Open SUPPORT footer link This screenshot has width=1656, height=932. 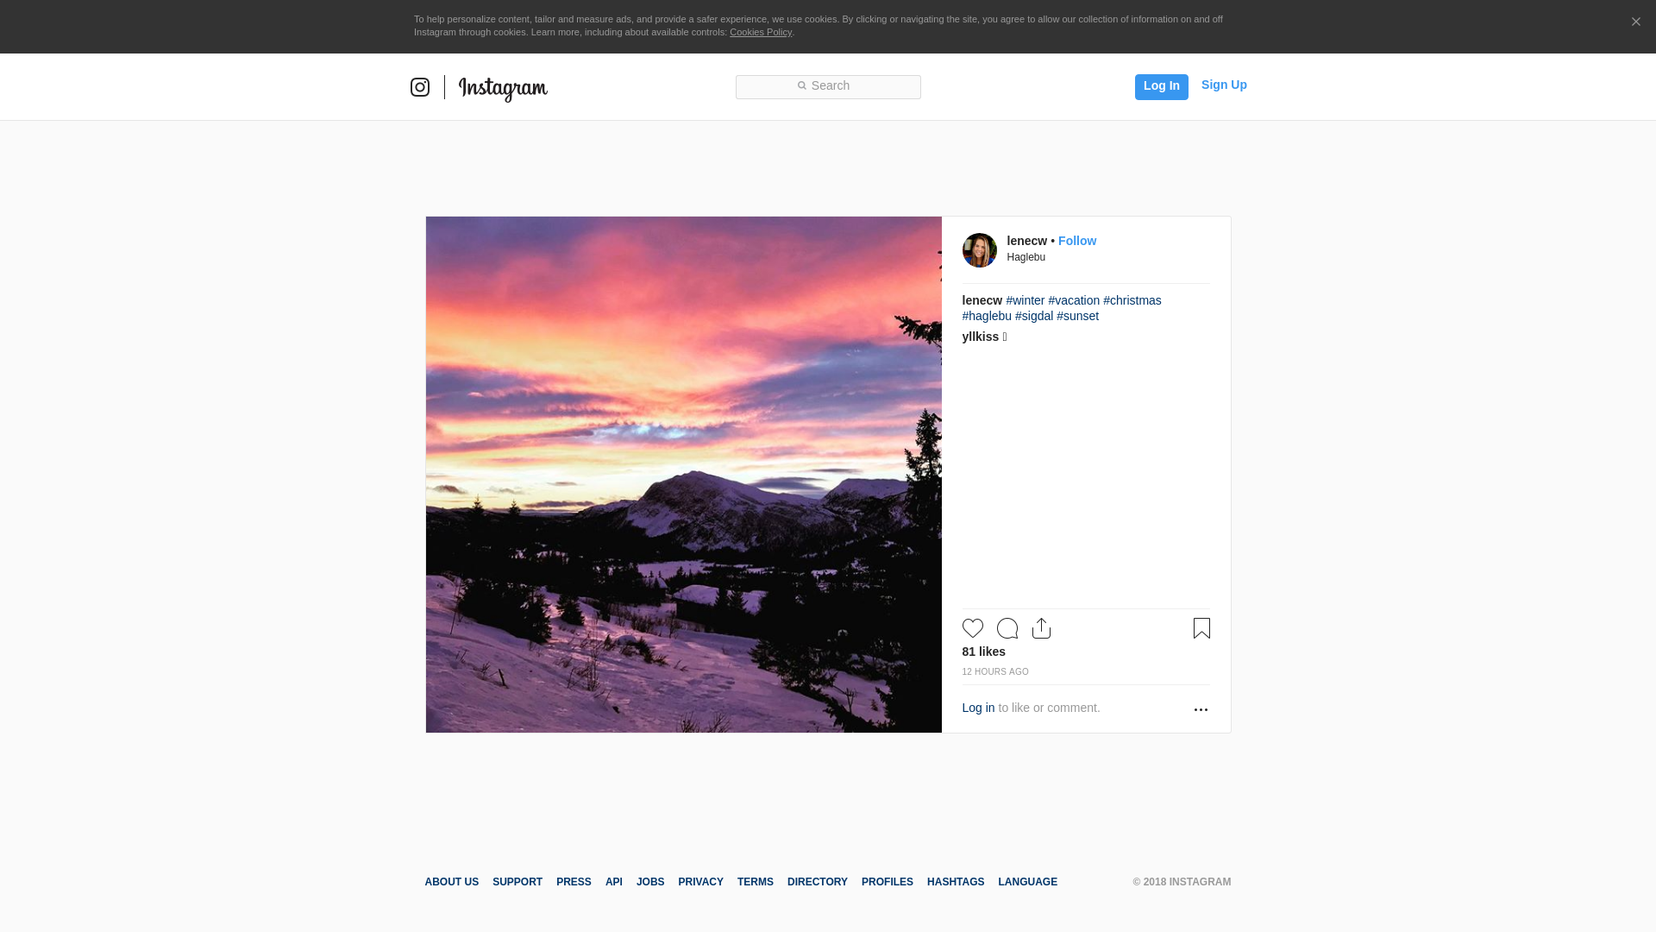[517, 882]
